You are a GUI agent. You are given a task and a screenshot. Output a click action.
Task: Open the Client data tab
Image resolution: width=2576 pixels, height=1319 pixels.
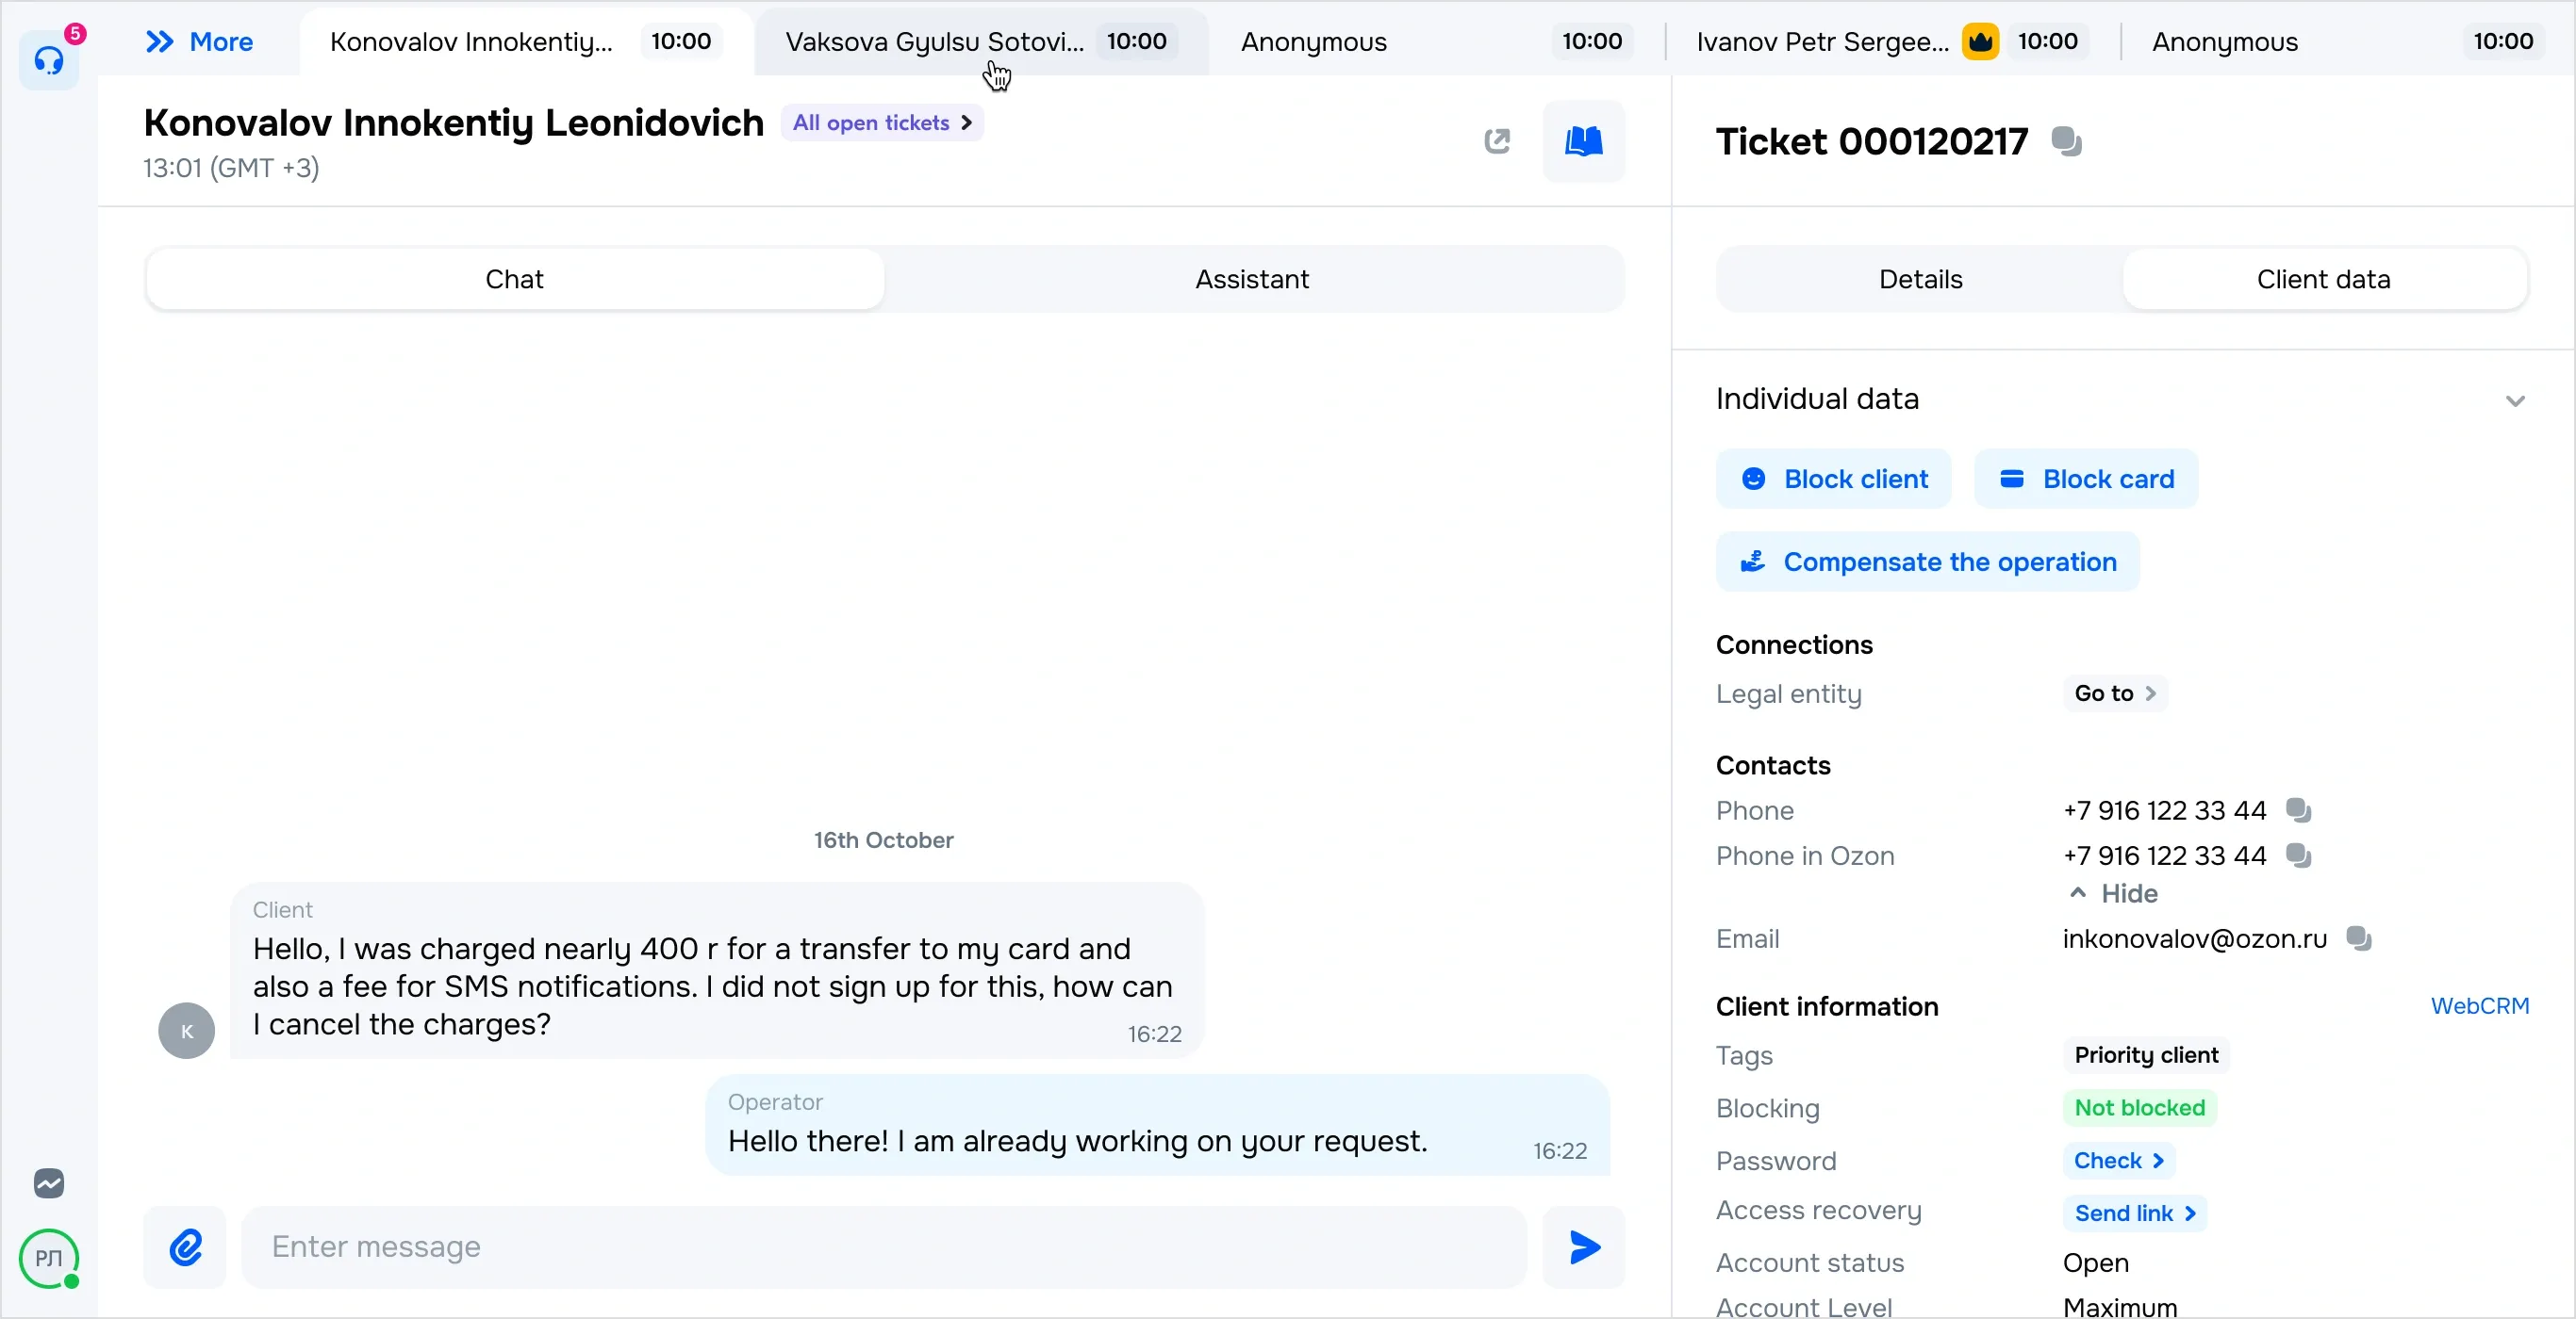pos(2323,280)
